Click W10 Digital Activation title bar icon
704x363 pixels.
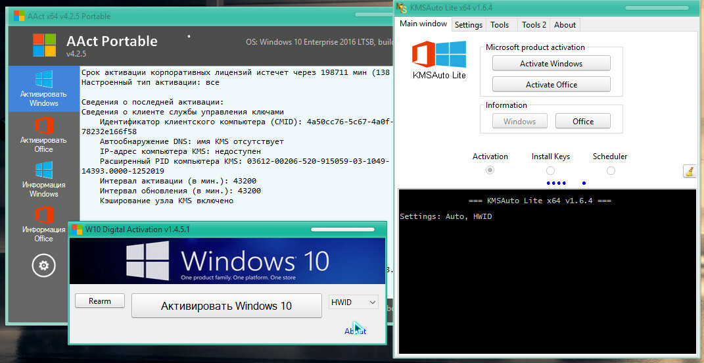click(77, 229)
